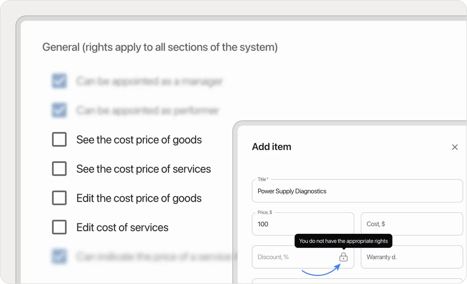Viewport: 467px width, 284px height.
Task: Click the 'See the cost price of services' label text
Action: click(x=143, y=169)
